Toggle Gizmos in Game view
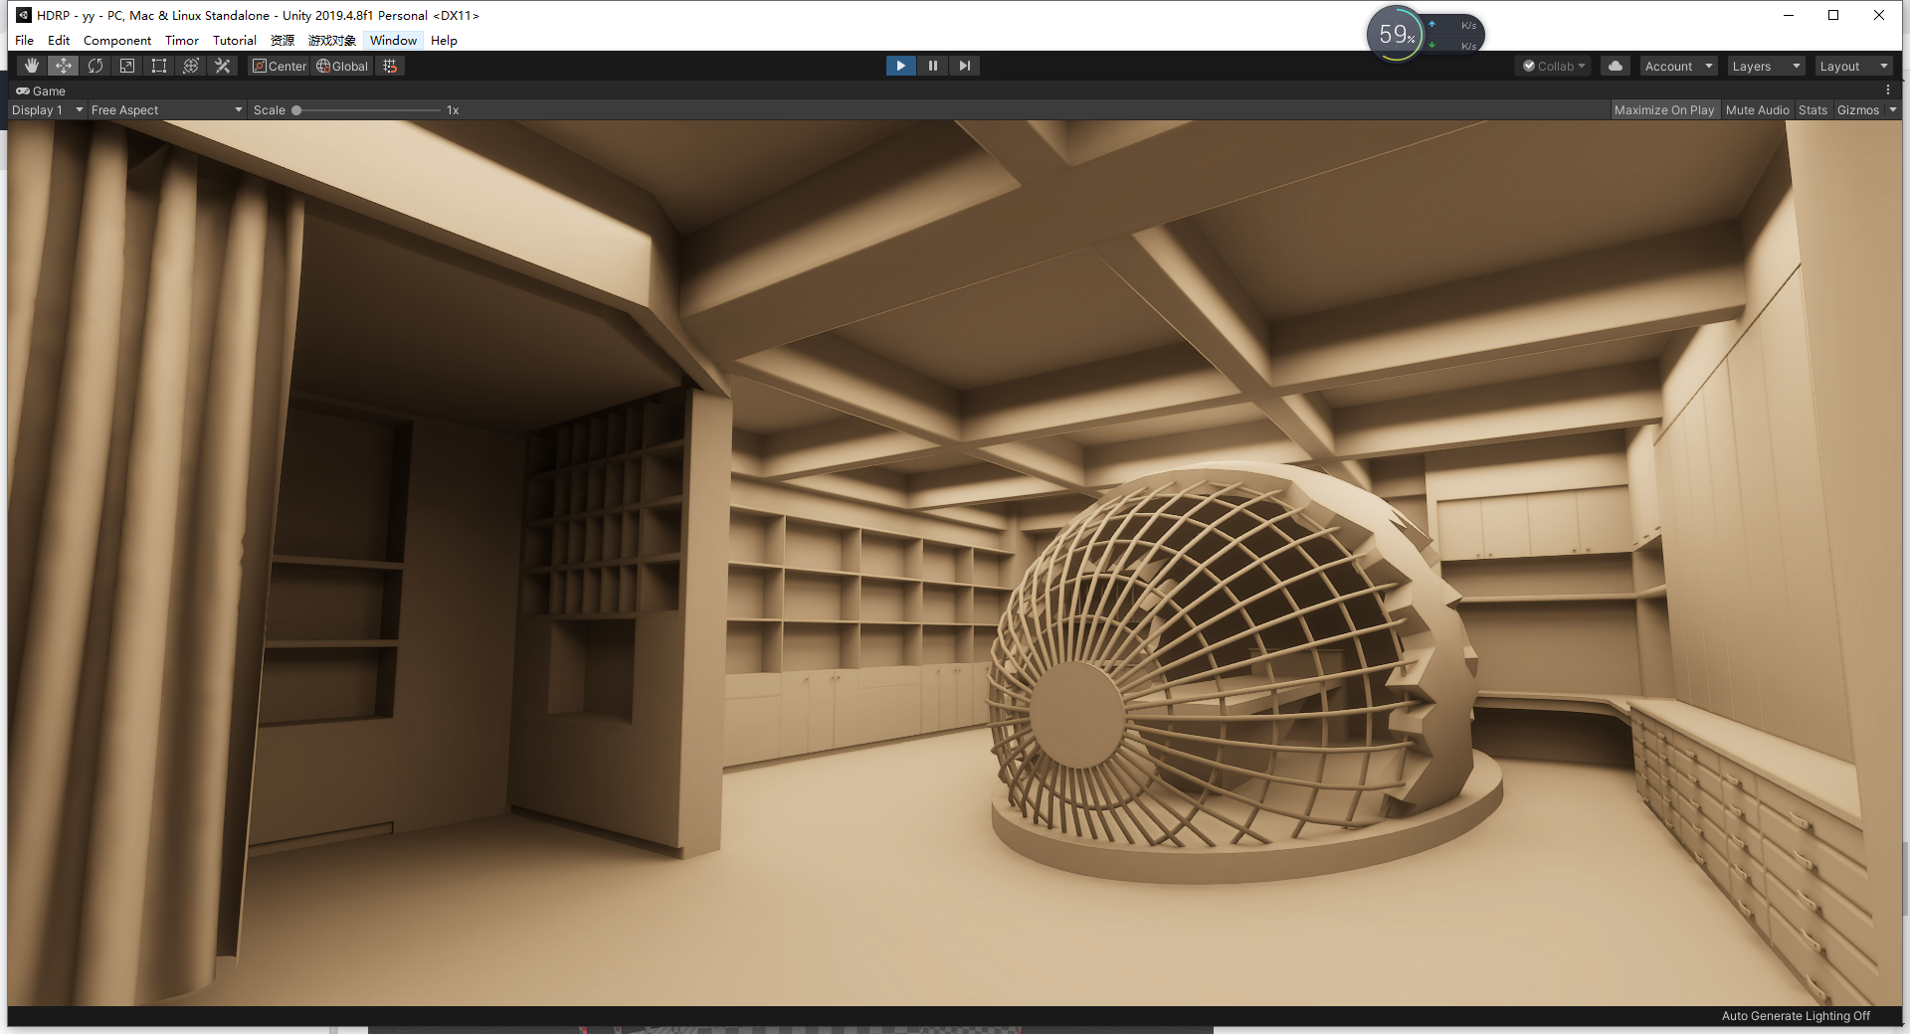The width and height of the screenshot is (1910, 1034). point(1857,109)
